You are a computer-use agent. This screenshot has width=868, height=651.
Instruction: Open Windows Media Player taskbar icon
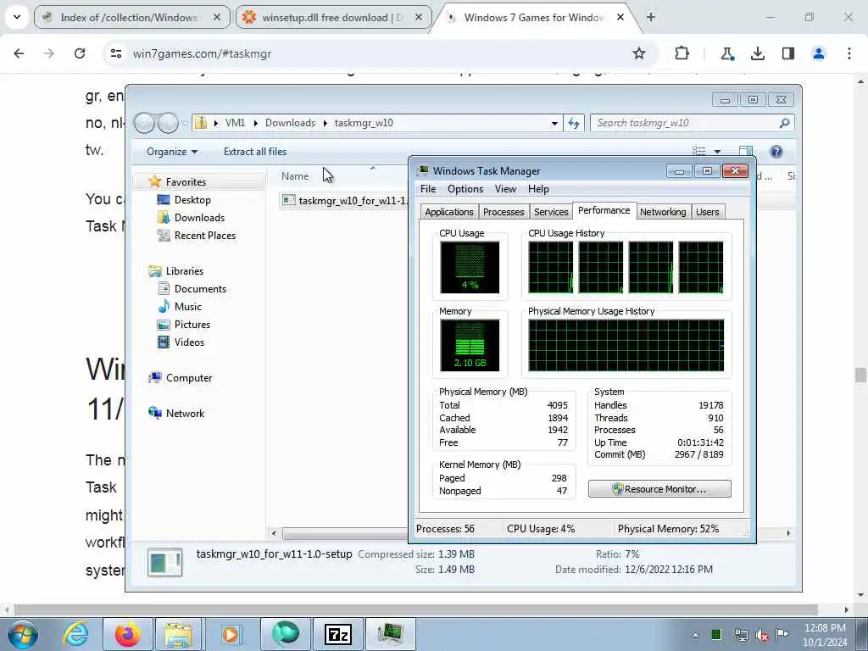[231, 634]
